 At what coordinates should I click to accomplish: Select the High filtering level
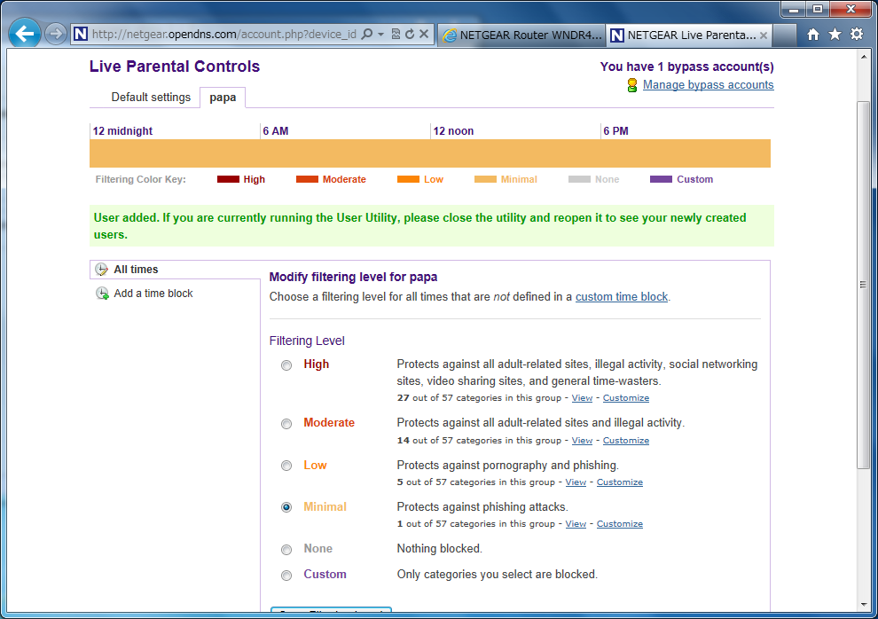coord(286,365)
